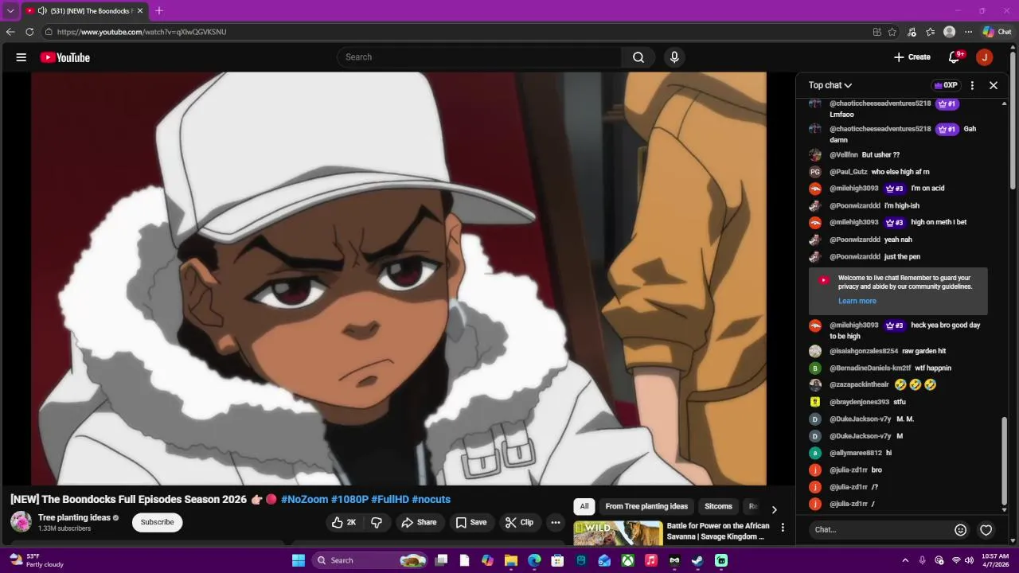The image size is (1019, 573).
Task: Open the YouTube guide hamburger menu
Action: (x=21, y=57)
